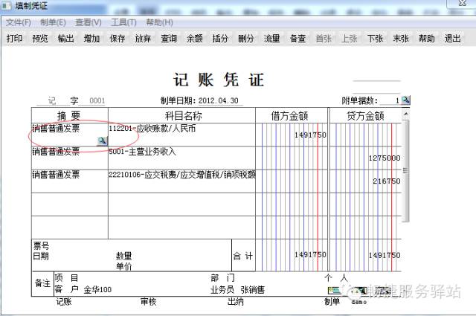Viewport: 476px width, 316px height.
Task: Open 预览 print preview
Action: pos(40,39)
